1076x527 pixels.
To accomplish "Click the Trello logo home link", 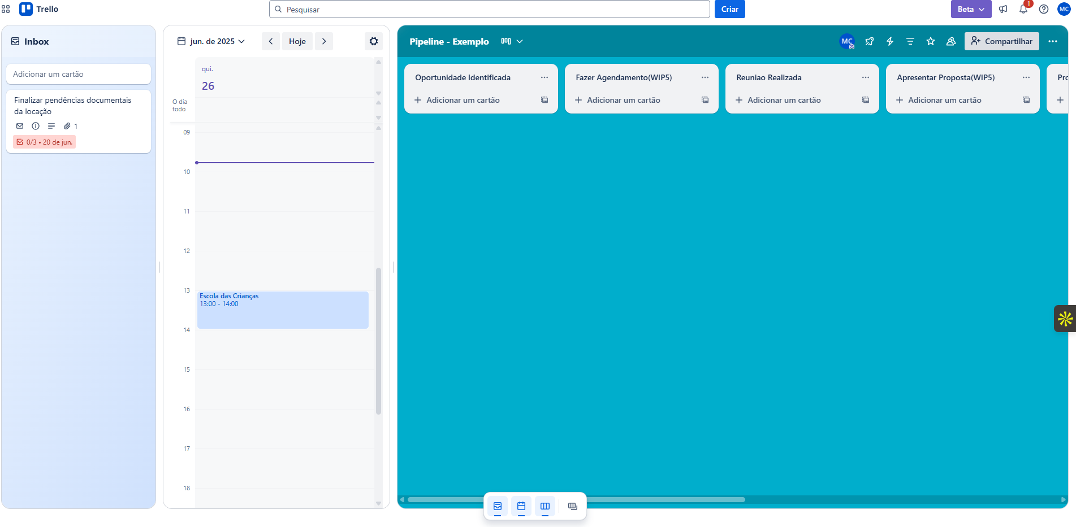I will (x=39, y=9).
